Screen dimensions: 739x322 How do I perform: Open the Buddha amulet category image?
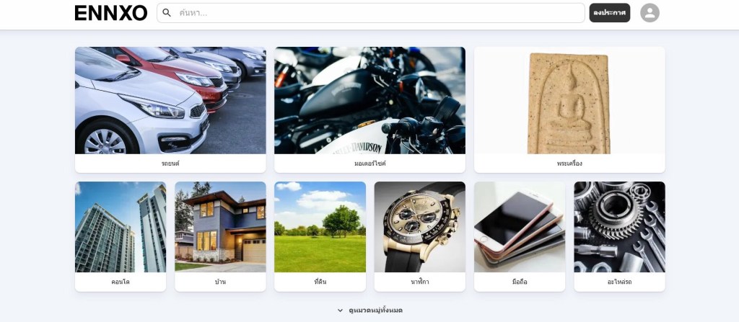[x=569, y=100]
